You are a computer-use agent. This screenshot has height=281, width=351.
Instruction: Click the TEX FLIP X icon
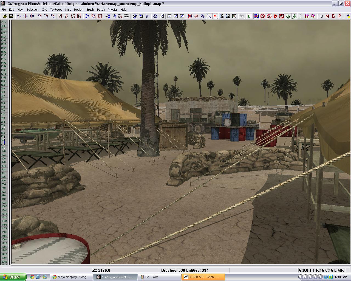(107, 16)
